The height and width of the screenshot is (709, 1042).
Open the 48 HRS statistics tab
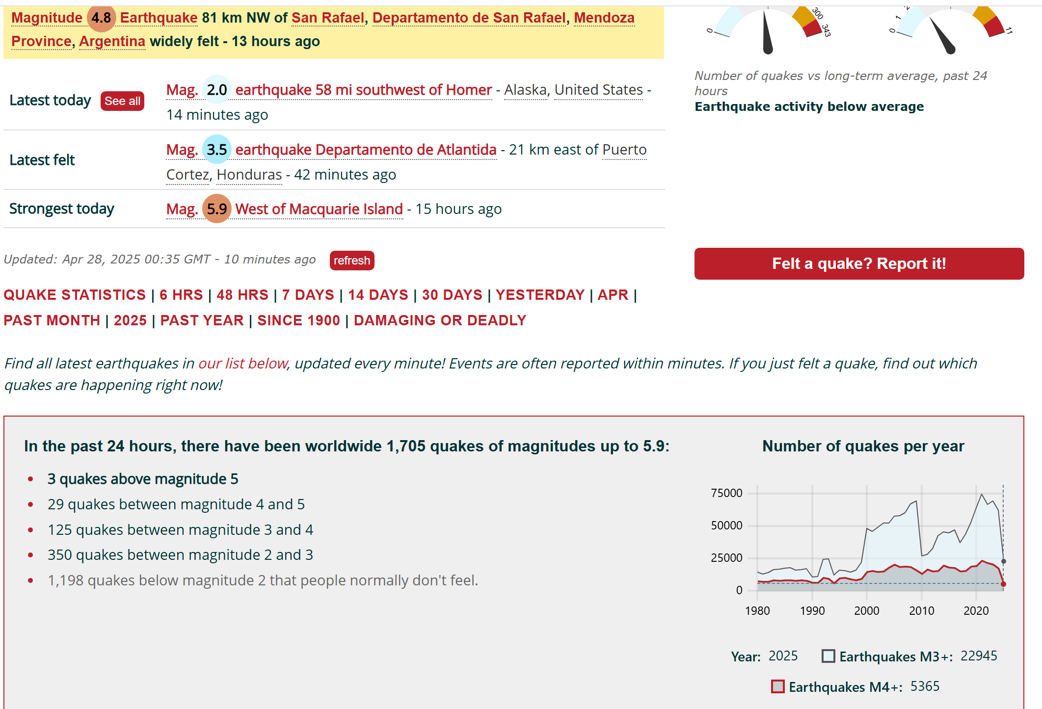(242, 295)
